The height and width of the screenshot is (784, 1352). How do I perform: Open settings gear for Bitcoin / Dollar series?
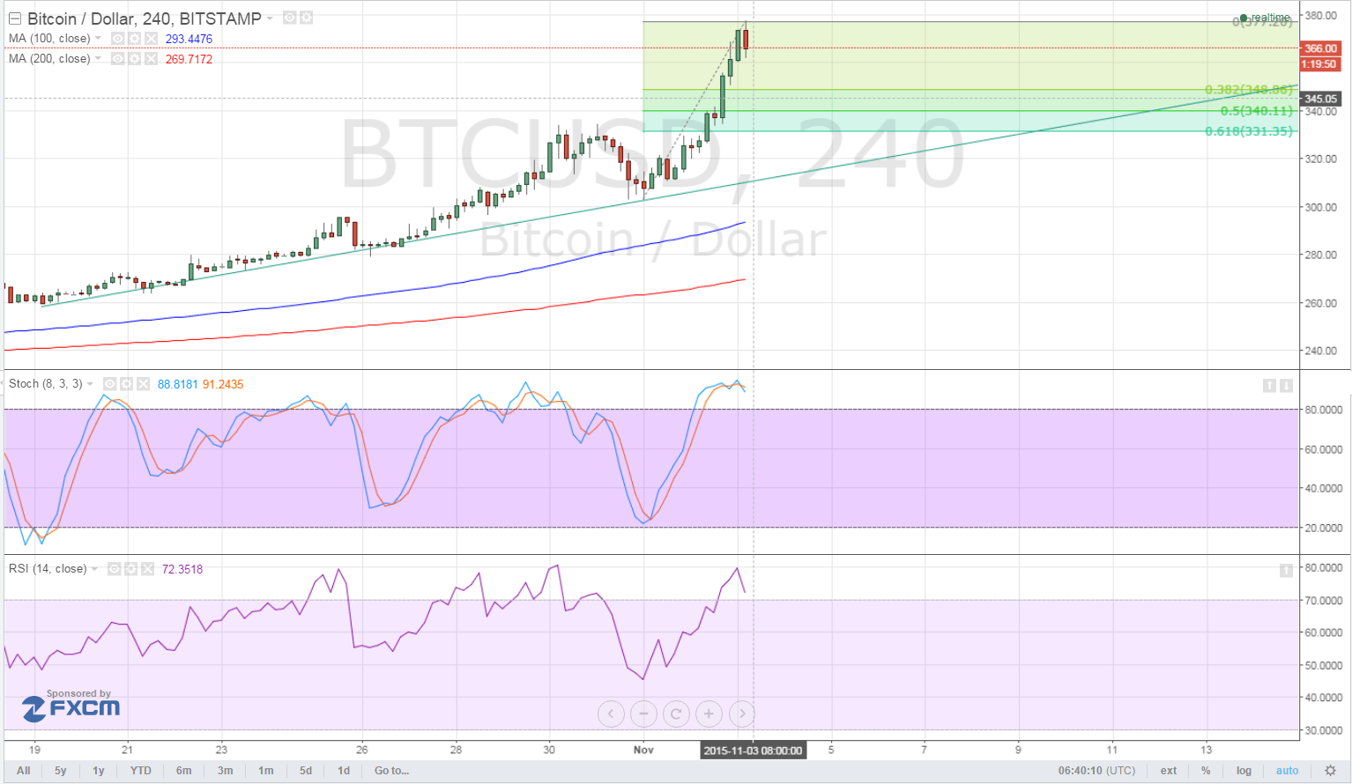[306, 18]
